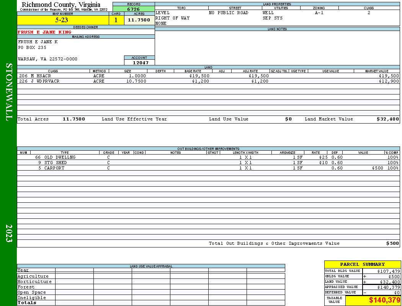The width and height of the screenshot is (402, 306).
Task: Click land value $32,400 in parcel summary
Action: pos(390,282)
